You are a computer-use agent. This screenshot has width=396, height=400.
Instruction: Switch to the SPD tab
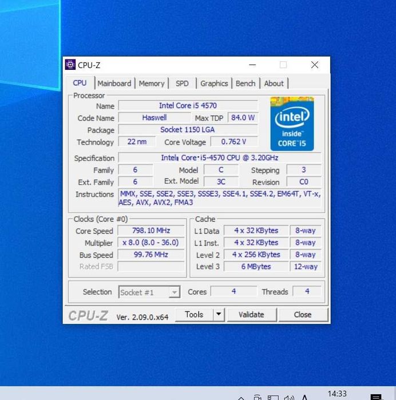tap(182, 84)
